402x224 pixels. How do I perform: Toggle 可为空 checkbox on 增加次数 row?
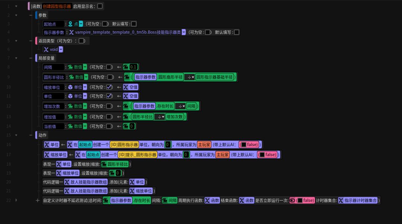(x=109, y=106)
